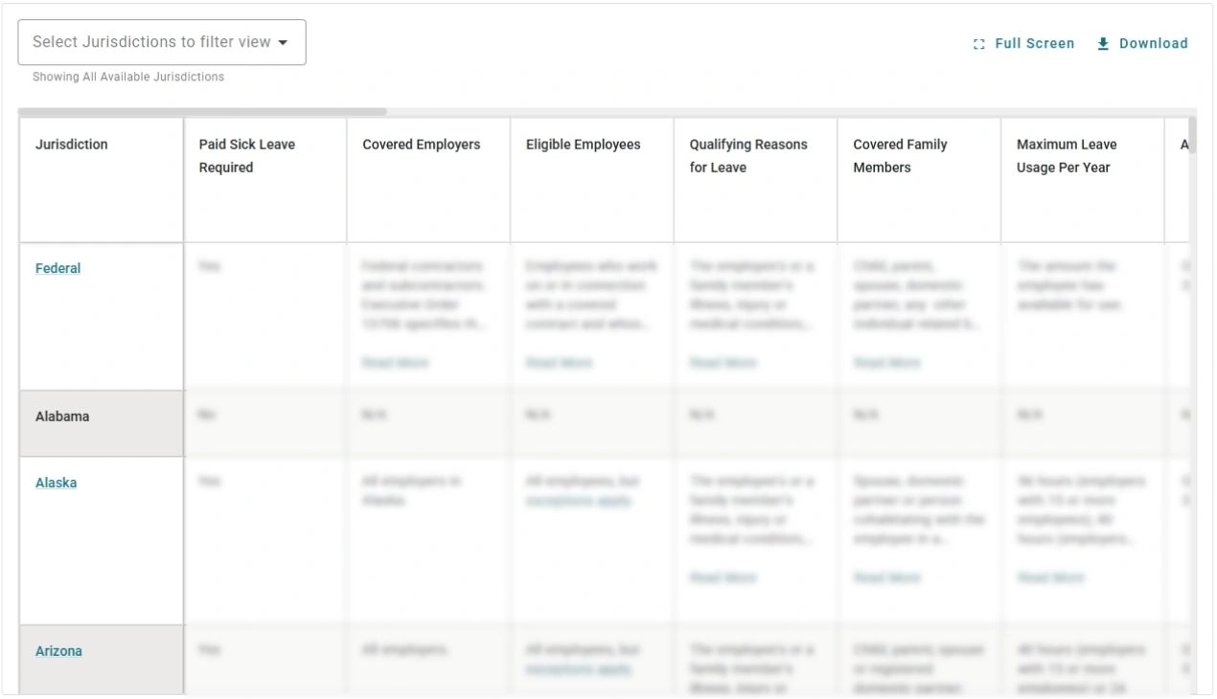The width and height of the screenshot is (1217, 699).
Task: Click the Full Screen expand icon
Action: (x=978, y=43)
